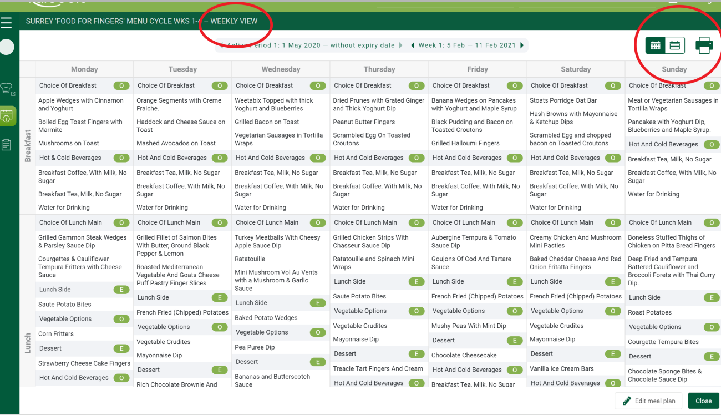The width and height of the screenshot is (721, 415).
Task: Click 'Grilled Halloumi Fingers' on Friday
Action: pyautogui.click(x=465, y=143)
